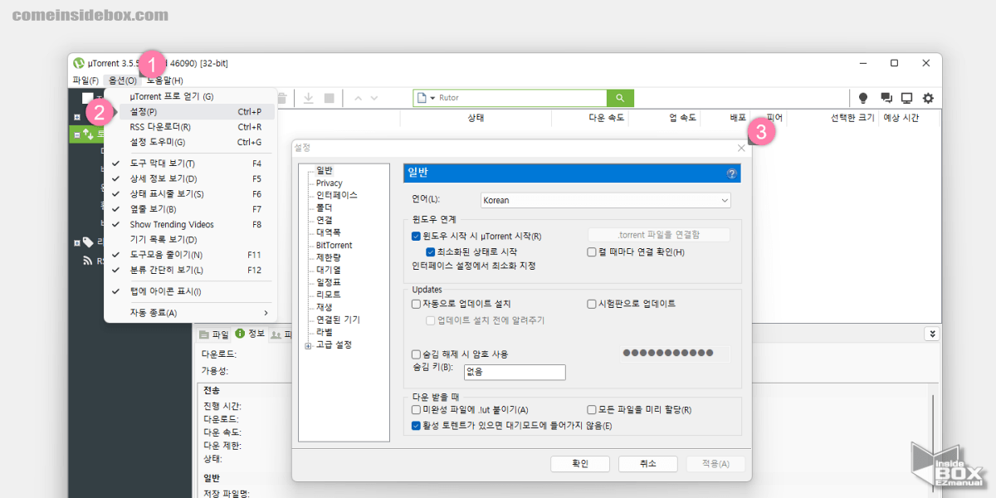Viewport: 996px width, 498px height.
Task: Enable 숨김 해제 시 암호 사용 checkbox
Action: (x=417, y=354)
